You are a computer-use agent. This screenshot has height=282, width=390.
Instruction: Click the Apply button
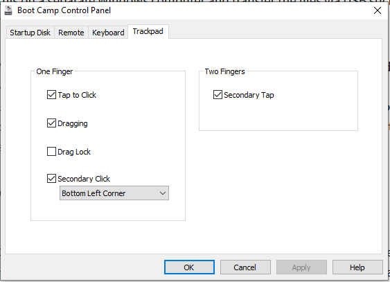[x=301, y=267]
